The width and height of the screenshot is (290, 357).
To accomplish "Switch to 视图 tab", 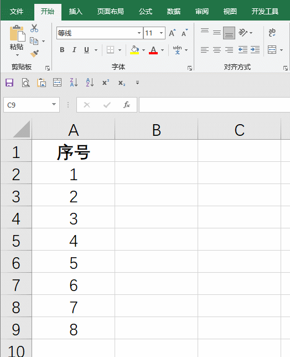I will point(230,12).
